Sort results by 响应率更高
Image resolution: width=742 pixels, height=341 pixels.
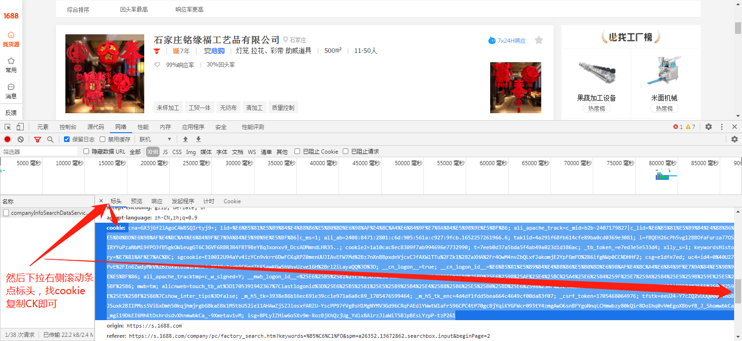click(x=189, y=9)
